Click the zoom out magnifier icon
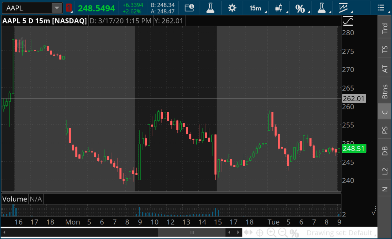This screenshot has height=239, width=392. 283,233
